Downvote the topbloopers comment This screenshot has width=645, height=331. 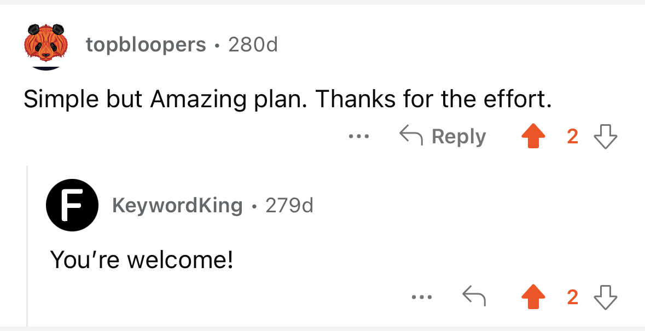(606, 137)
